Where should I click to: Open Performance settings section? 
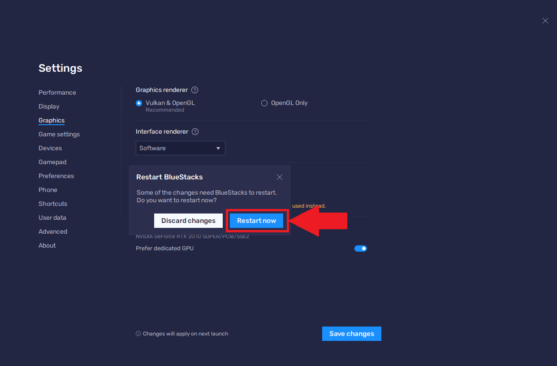(x=57, y=92)
